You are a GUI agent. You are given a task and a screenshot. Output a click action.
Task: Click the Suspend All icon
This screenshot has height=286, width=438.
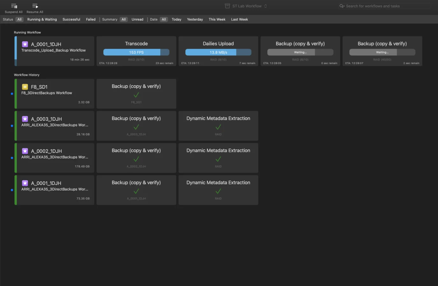coord(14,6)
